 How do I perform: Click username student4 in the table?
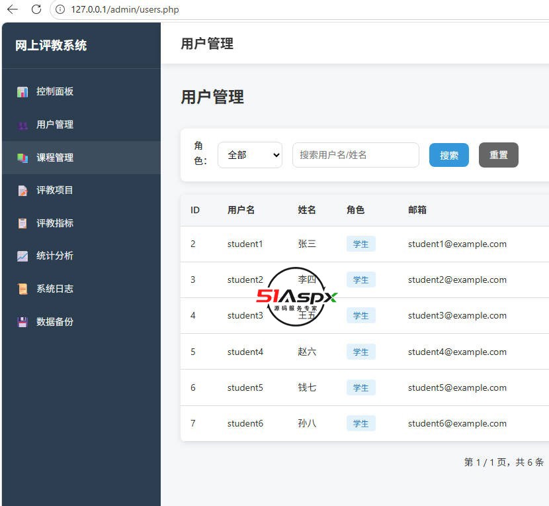(245, 352)
